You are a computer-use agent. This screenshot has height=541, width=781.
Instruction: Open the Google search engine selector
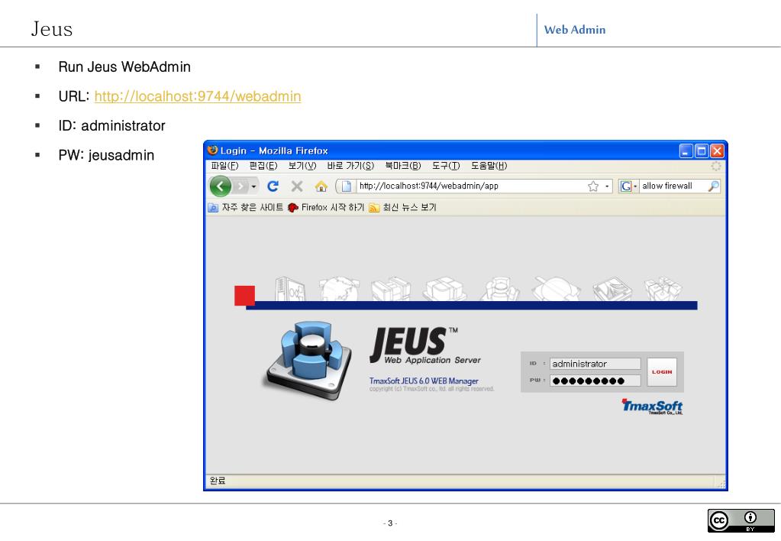click(x=628, y=186)
